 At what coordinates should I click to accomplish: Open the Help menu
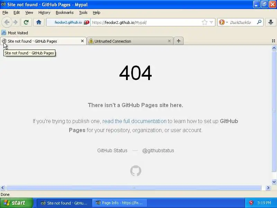point(97,12)
